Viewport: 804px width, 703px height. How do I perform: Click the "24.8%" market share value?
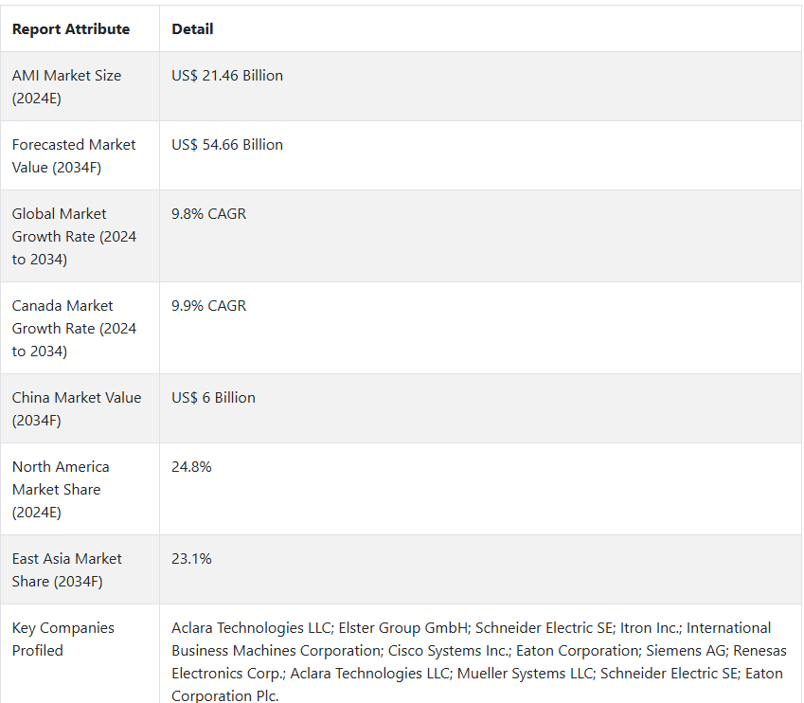coord(191,467)
